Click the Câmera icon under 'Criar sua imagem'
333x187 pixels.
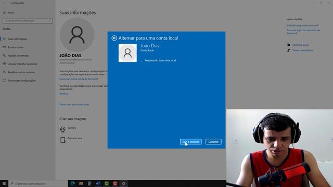point(62,129)
